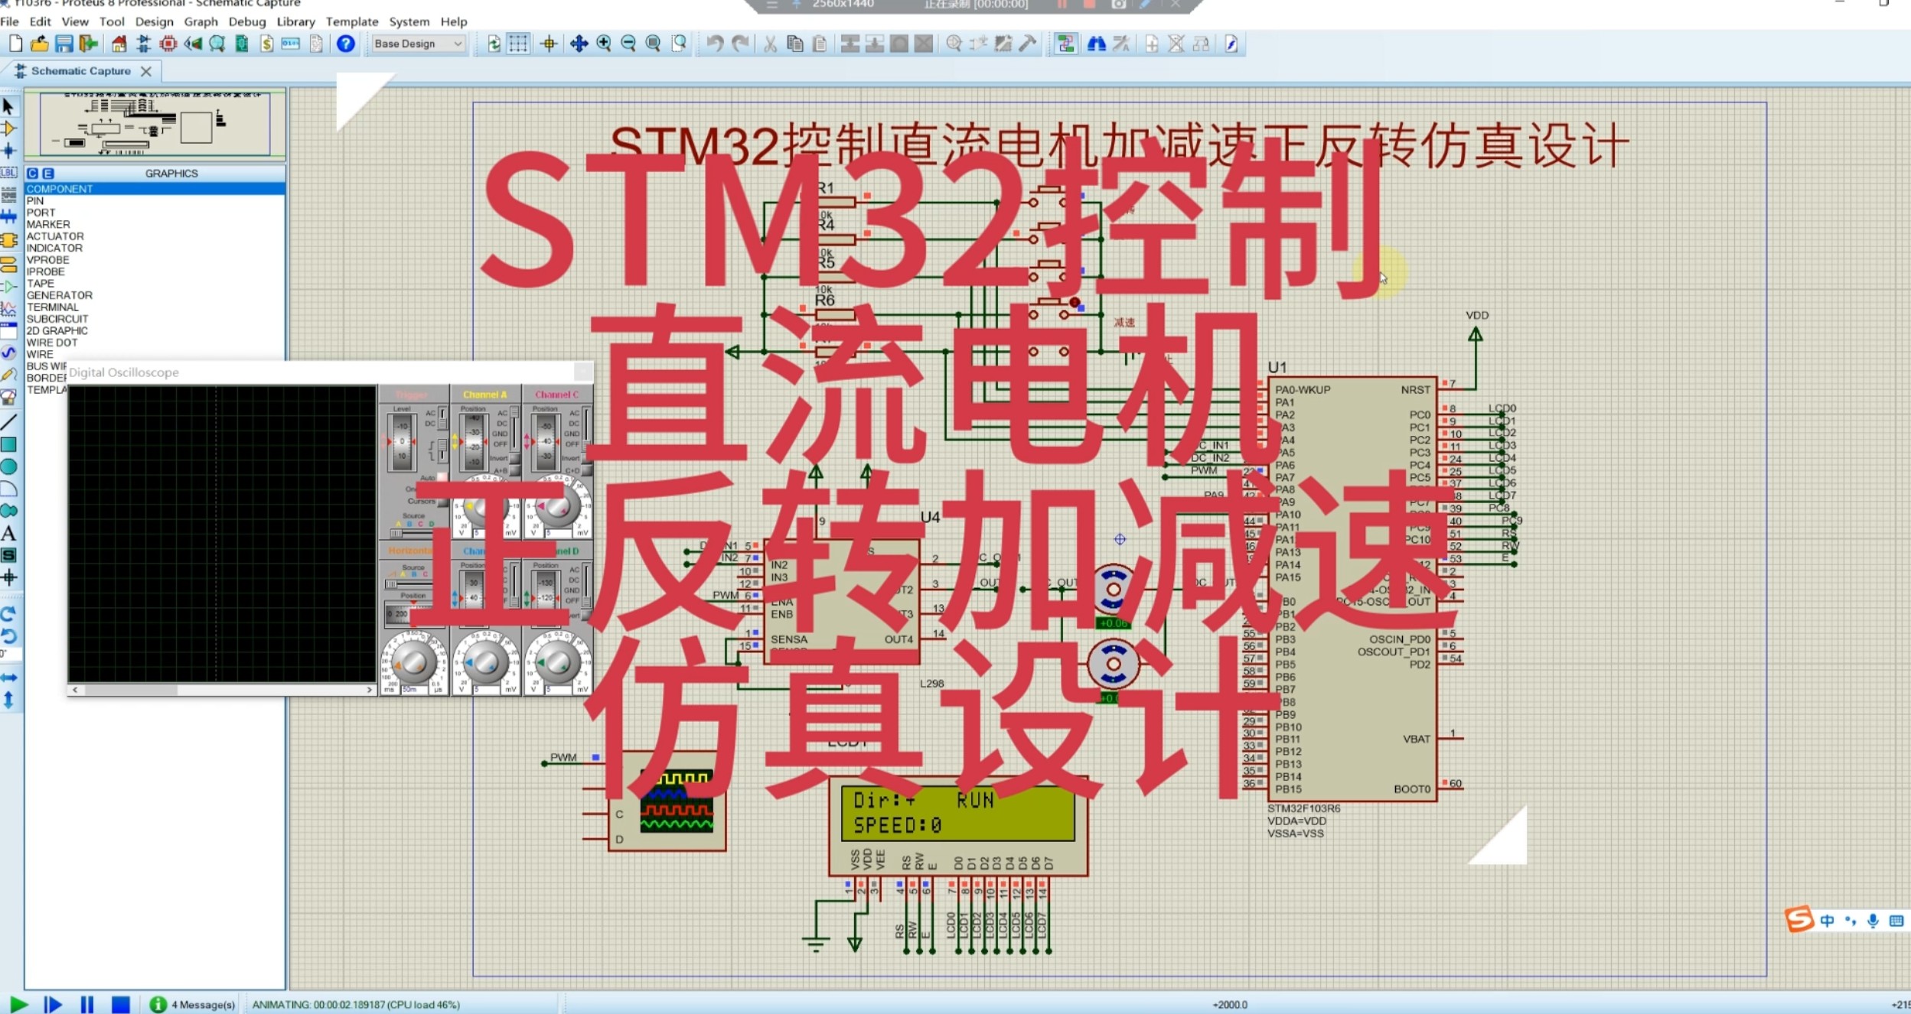Screen dimensions: 1911x1014
Task: Click the Mirror vertically (Y-Mirror) icon
Action: [8, 700]
